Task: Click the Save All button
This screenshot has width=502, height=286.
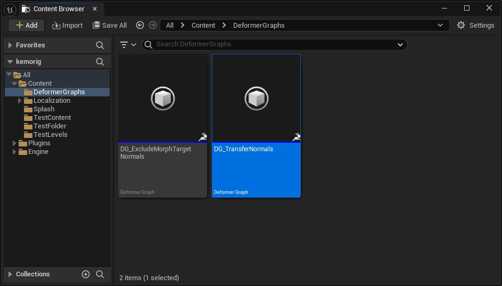Action: click(x=110, y=25)
